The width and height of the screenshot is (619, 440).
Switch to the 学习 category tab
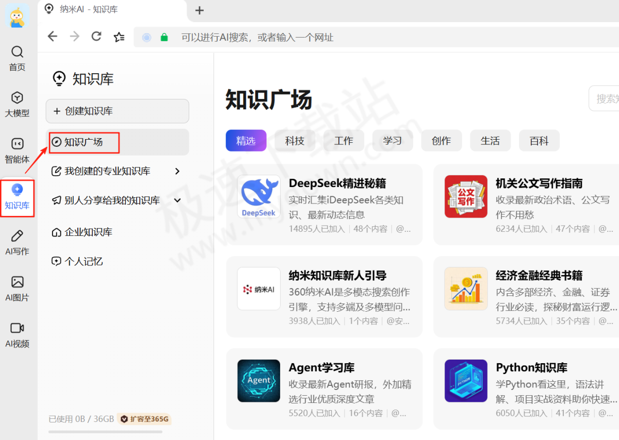coord(393,140)
